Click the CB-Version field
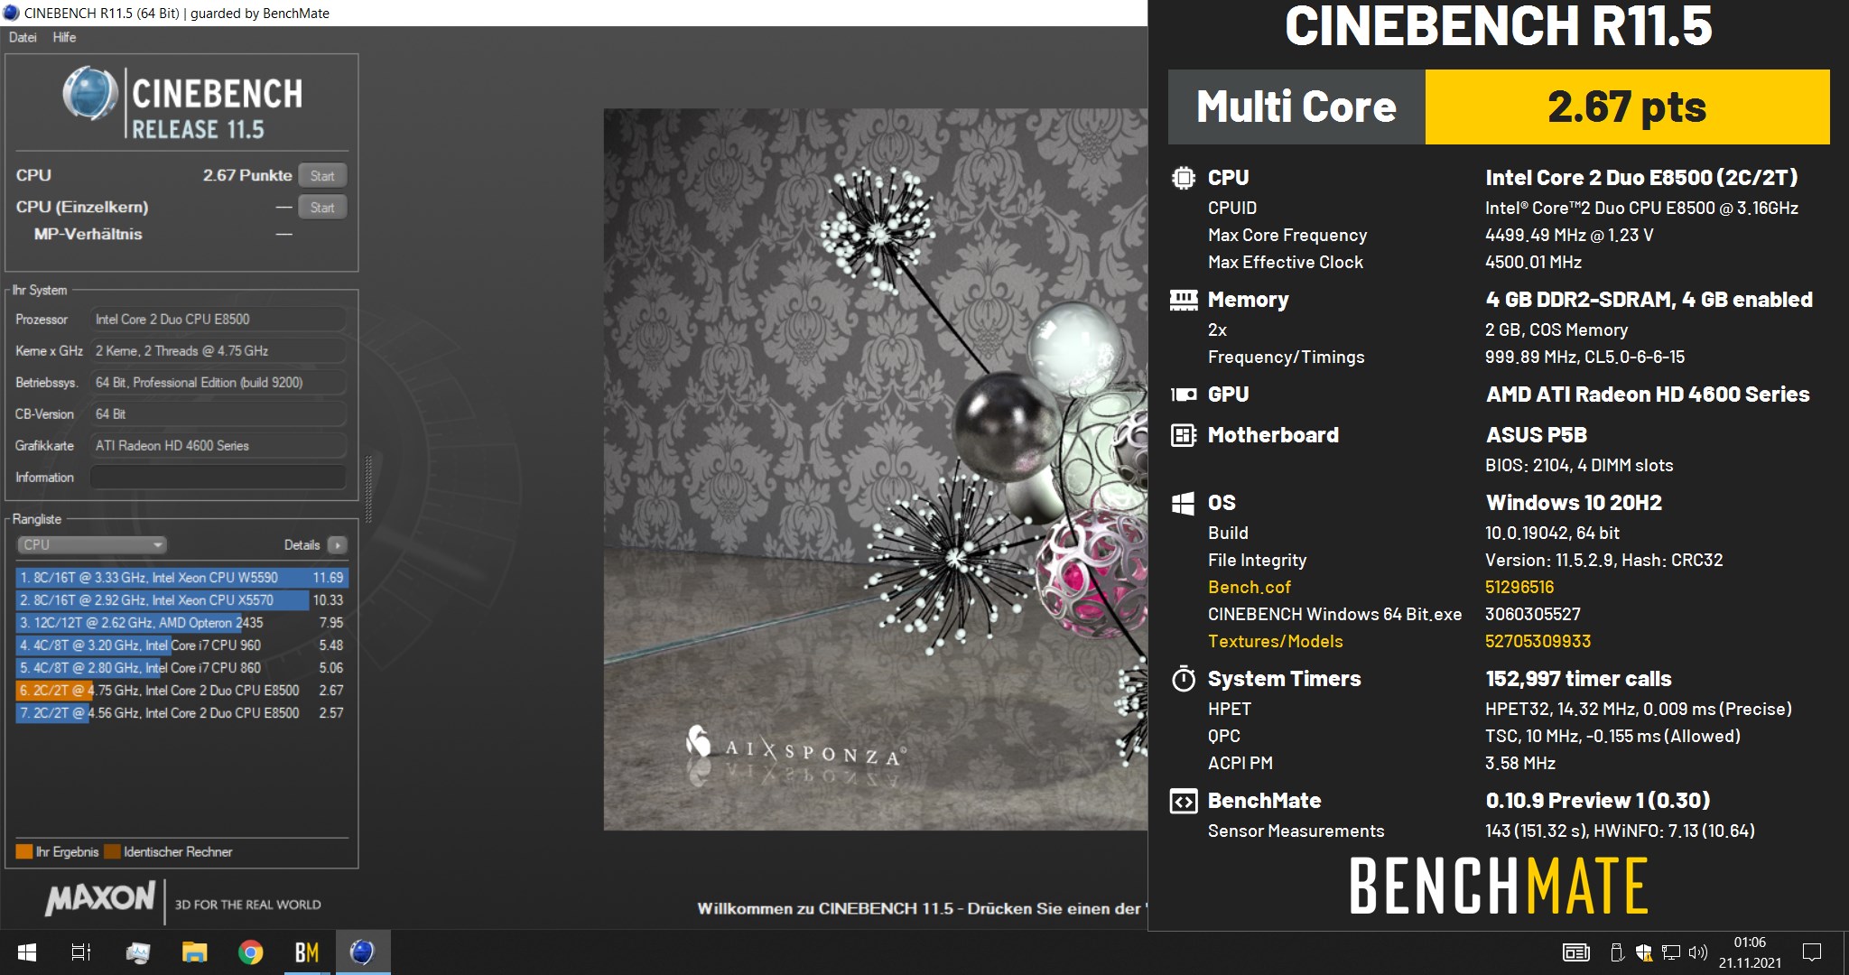1849x975 pixels. (218, 413)
